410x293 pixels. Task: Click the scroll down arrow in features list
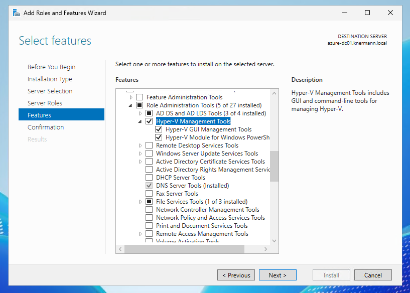coord(274,241)
